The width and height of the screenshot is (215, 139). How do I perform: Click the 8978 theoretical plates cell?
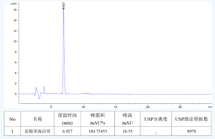(191, 131)
